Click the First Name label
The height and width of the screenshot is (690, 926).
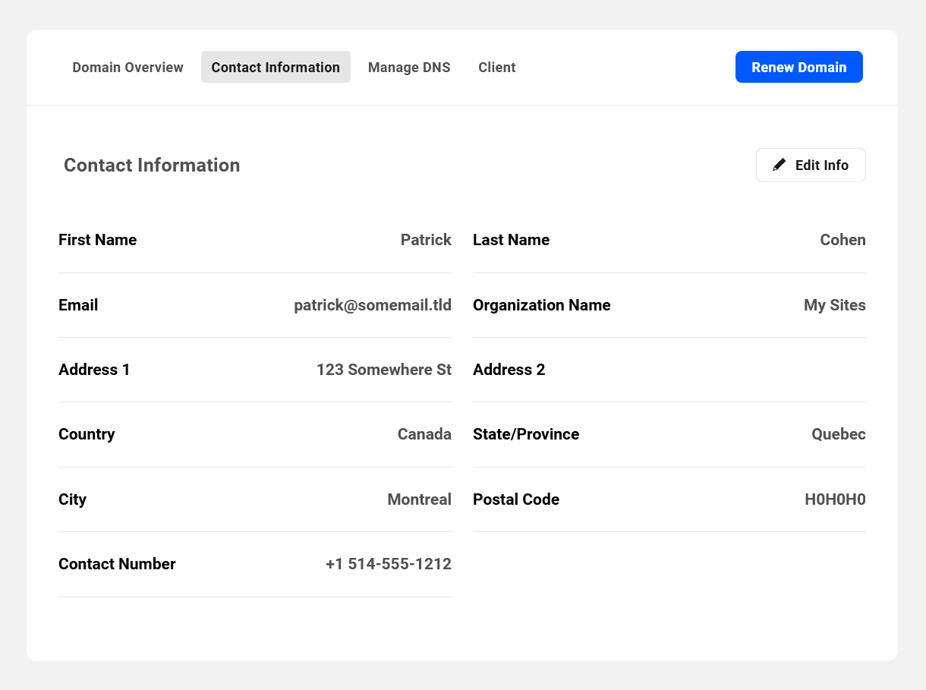pos(98,240)
